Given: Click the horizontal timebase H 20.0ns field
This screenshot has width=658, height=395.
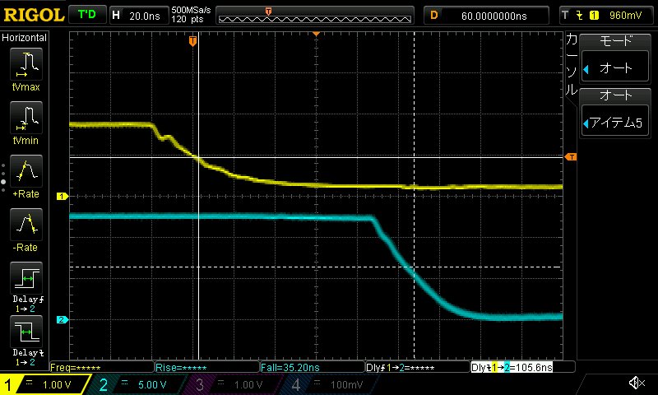Looking at the screenshot, I should pos(138,16).
